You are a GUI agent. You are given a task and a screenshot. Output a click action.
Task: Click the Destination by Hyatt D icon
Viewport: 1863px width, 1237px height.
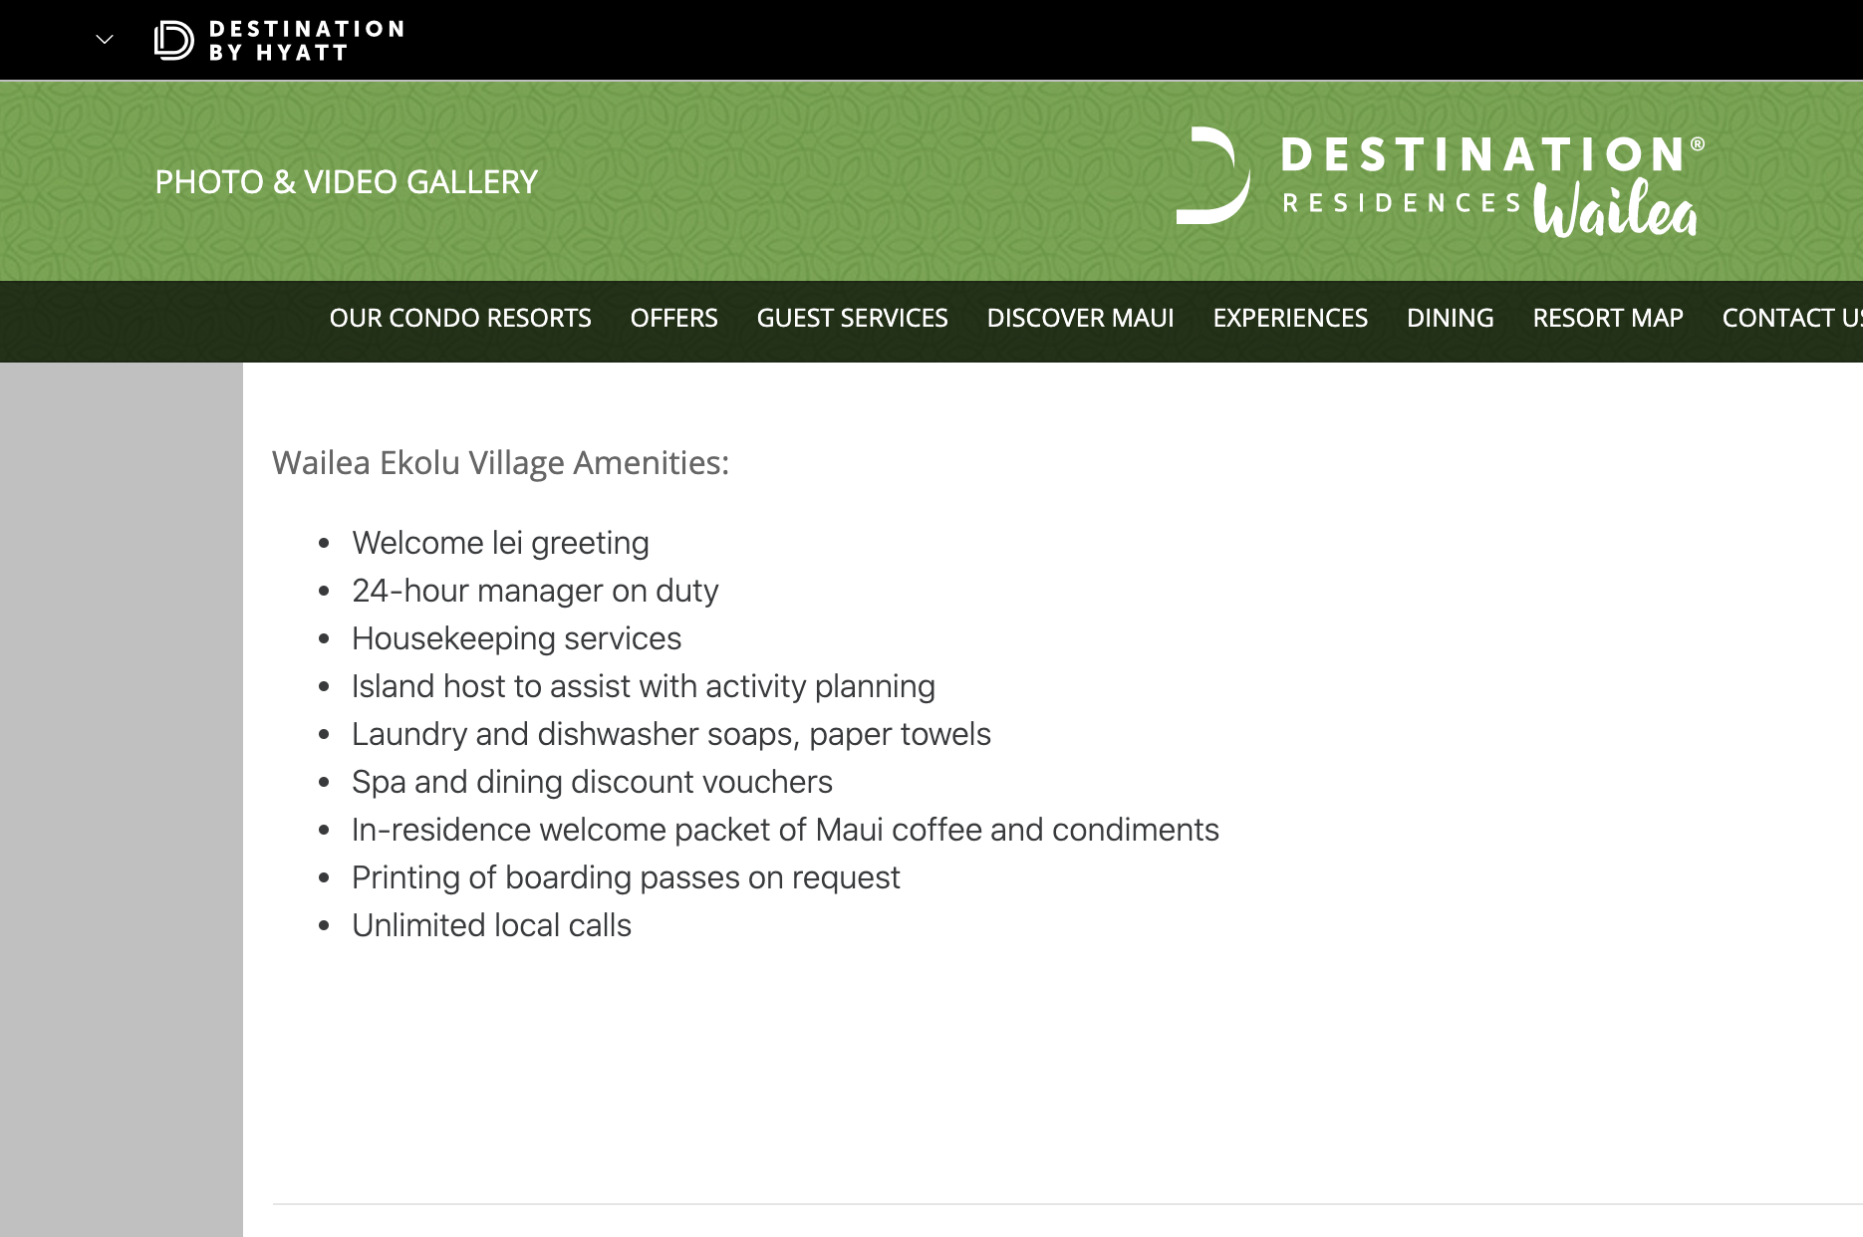coord(174,41)
